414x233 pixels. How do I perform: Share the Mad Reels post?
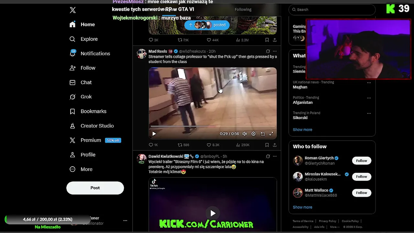[275, 145]
